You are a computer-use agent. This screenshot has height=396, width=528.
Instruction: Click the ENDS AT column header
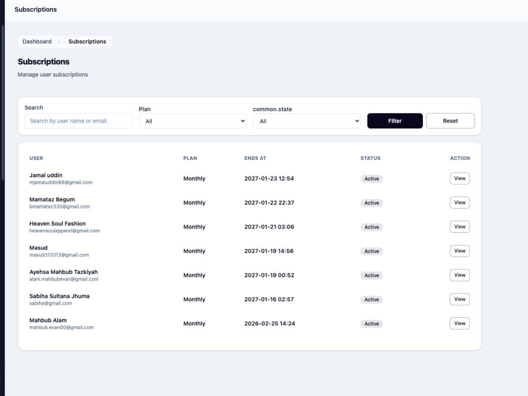tap(255, 158)
